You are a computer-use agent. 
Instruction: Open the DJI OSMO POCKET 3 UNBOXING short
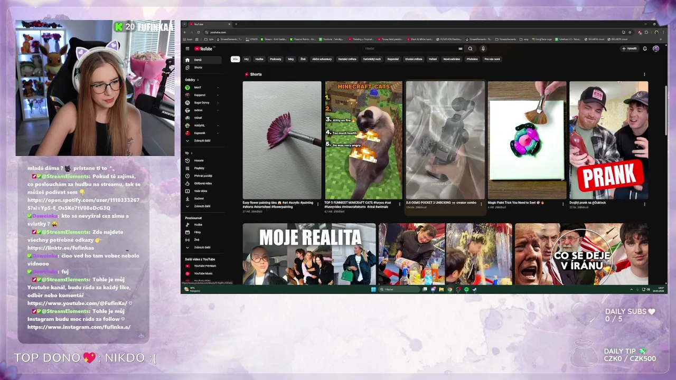[x=445, y=140]
